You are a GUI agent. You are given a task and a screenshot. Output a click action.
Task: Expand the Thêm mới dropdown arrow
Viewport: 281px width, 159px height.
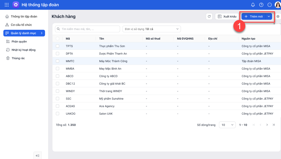269,17
